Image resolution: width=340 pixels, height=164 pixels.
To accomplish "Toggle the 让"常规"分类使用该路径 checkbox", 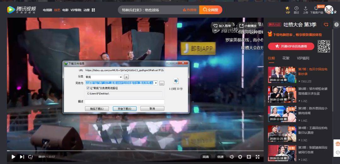I will pyautogui.click(x=88, y=88).
